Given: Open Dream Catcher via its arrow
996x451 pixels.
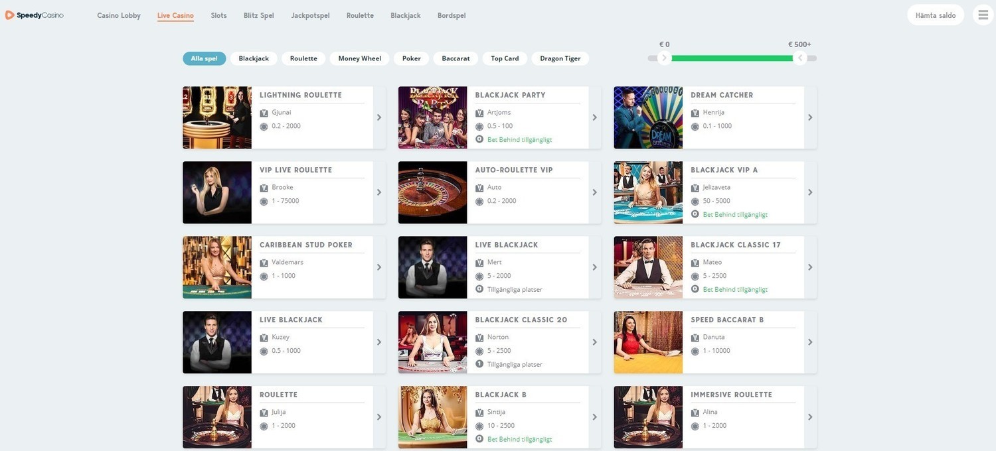Looking at the screenshot, I should 810,117.
